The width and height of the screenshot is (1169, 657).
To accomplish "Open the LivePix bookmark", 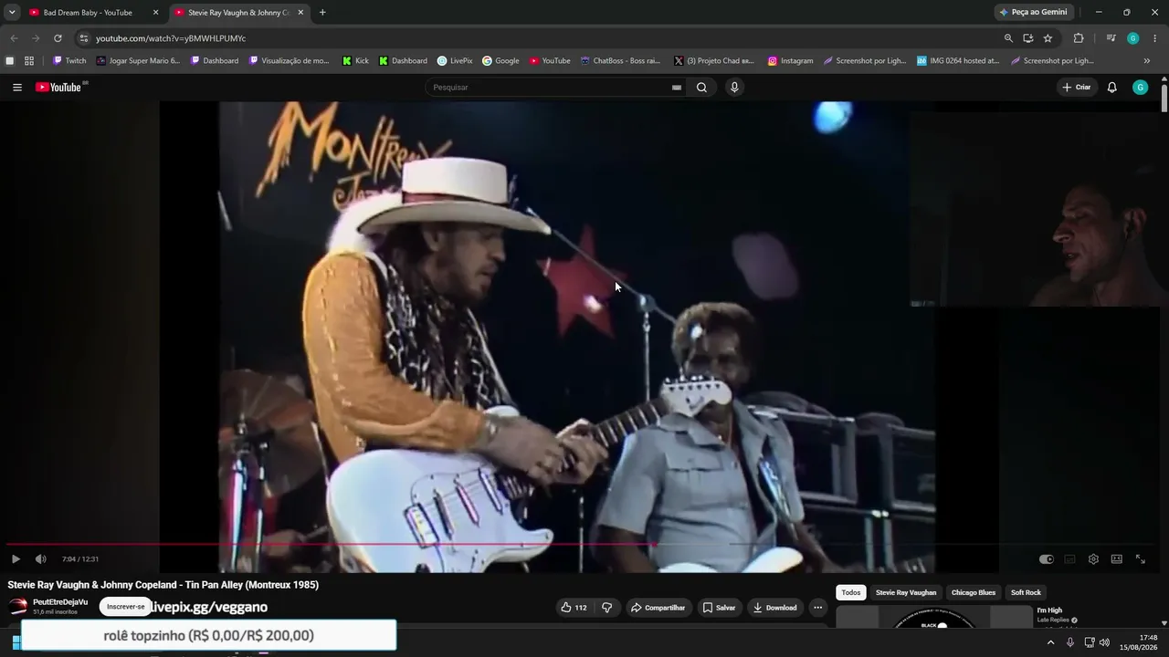I will click(455, 61).
